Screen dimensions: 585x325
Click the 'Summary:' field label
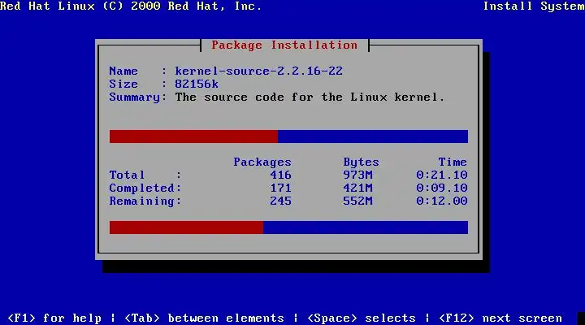point(137,97)
